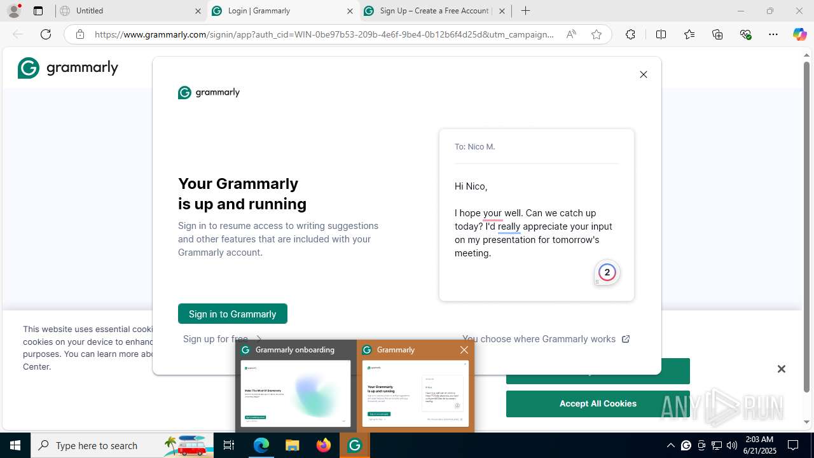
Task: Open the Browser essentials heart icon
Action: 746,34
